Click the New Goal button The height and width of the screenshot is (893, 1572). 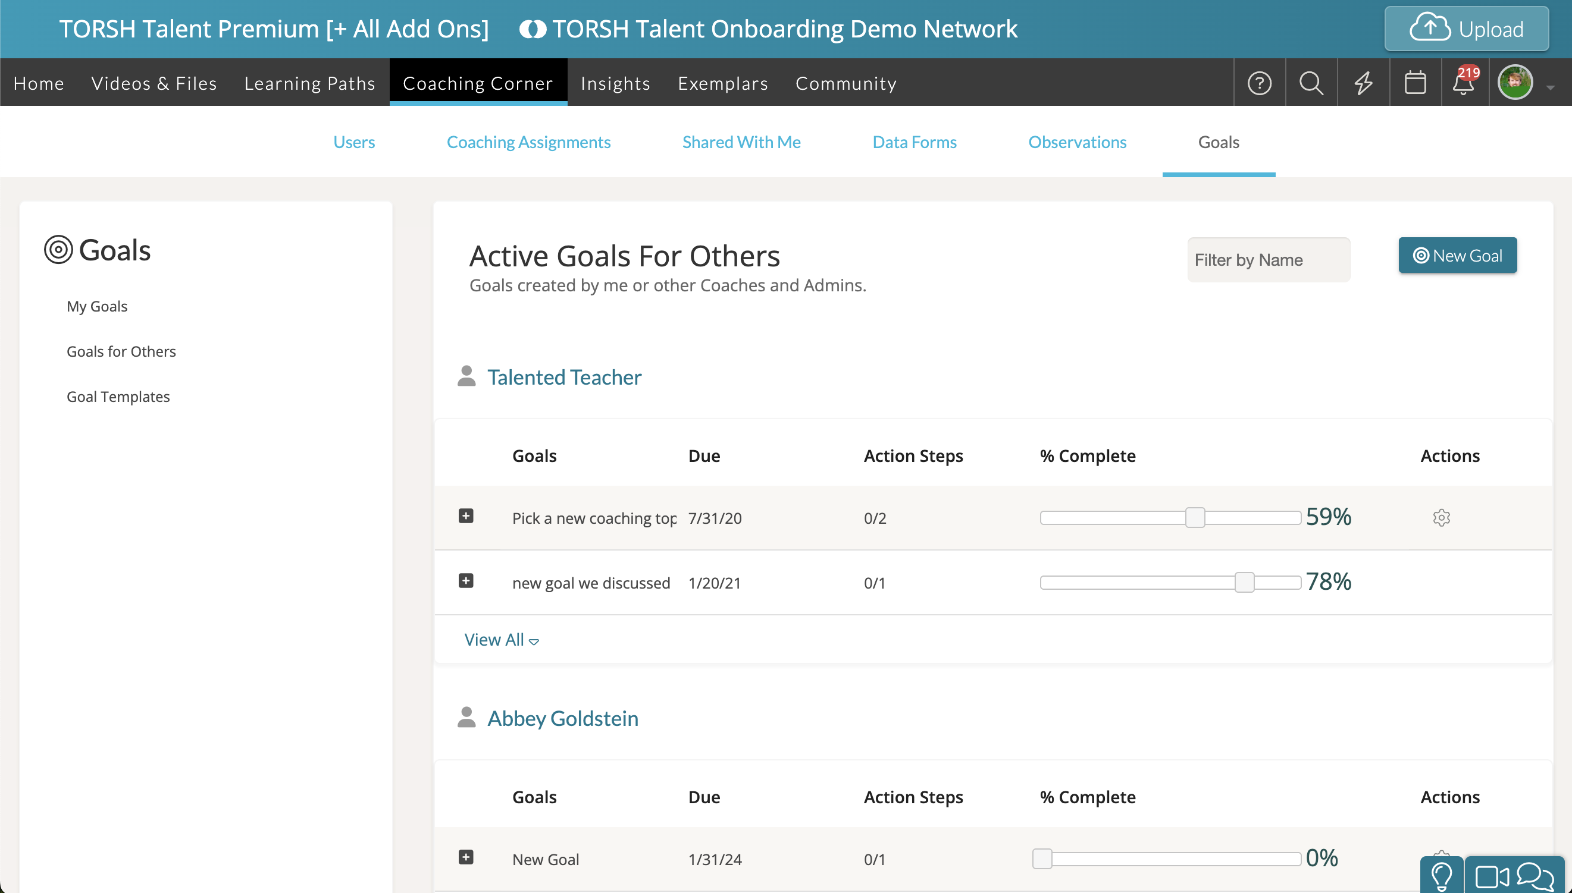[x=1457, y=255]
